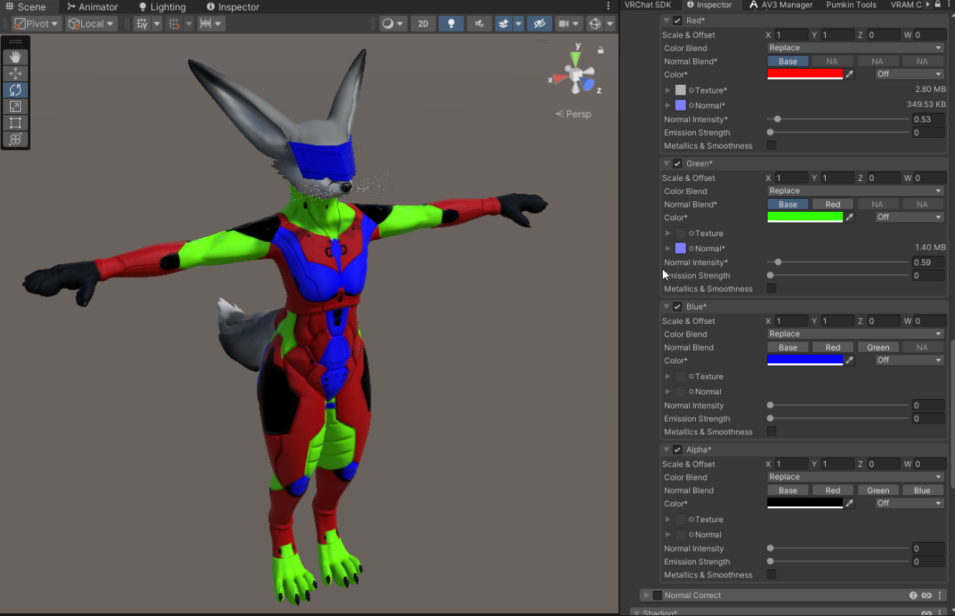Disable the Alpha channel checkbox

click(x=677, y=450)
